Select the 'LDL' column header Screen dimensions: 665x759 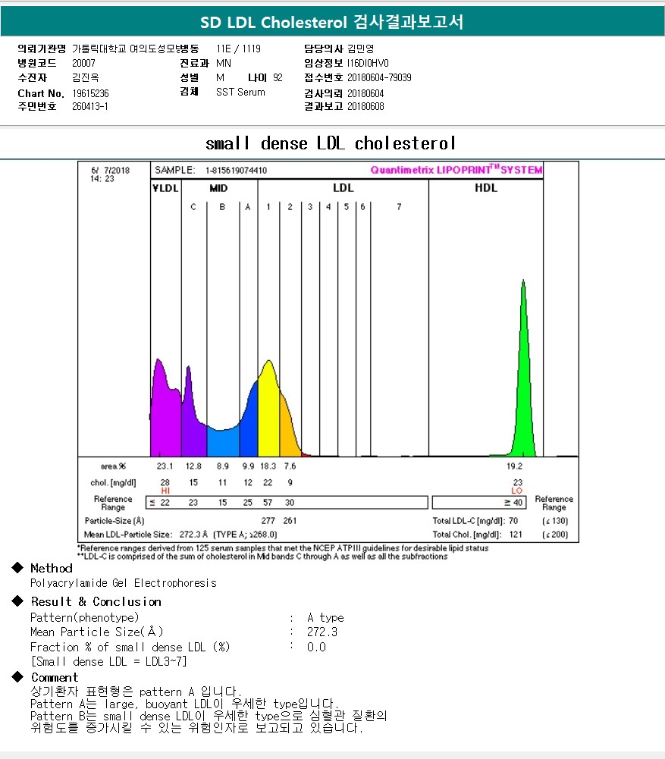(x=343, y=188)
